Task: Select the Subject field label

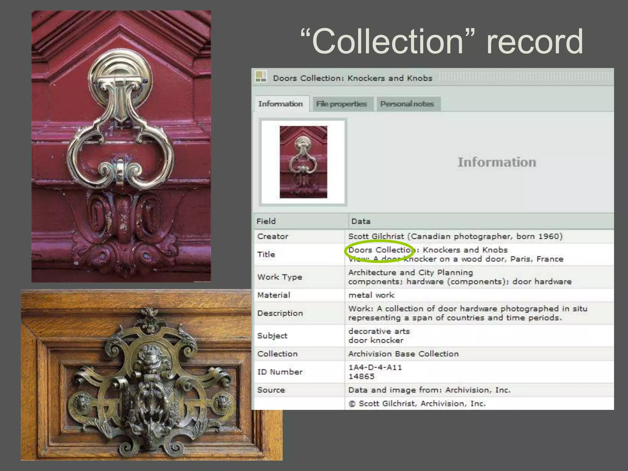Action: [x=272, y=336]
